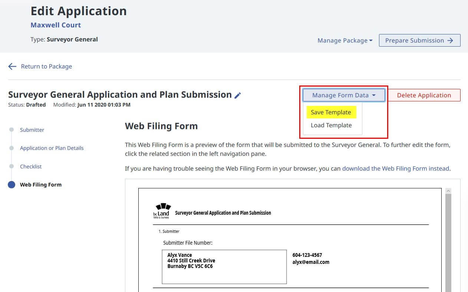
Task: Collapse the Manage Form Data dropdown
Action: (344, 95)
